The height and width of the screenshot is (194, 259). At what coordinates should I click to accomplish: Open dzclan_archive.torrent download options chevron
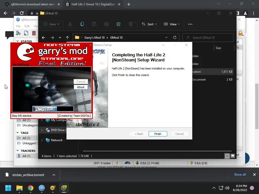(x=54, y=175)
